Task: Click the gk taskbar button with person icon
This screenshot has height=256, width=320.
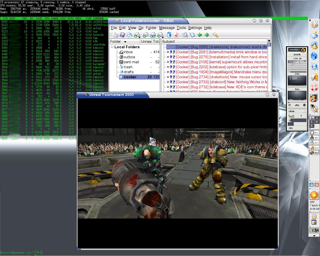Action: pyautogui.click(x=314, y=137)
